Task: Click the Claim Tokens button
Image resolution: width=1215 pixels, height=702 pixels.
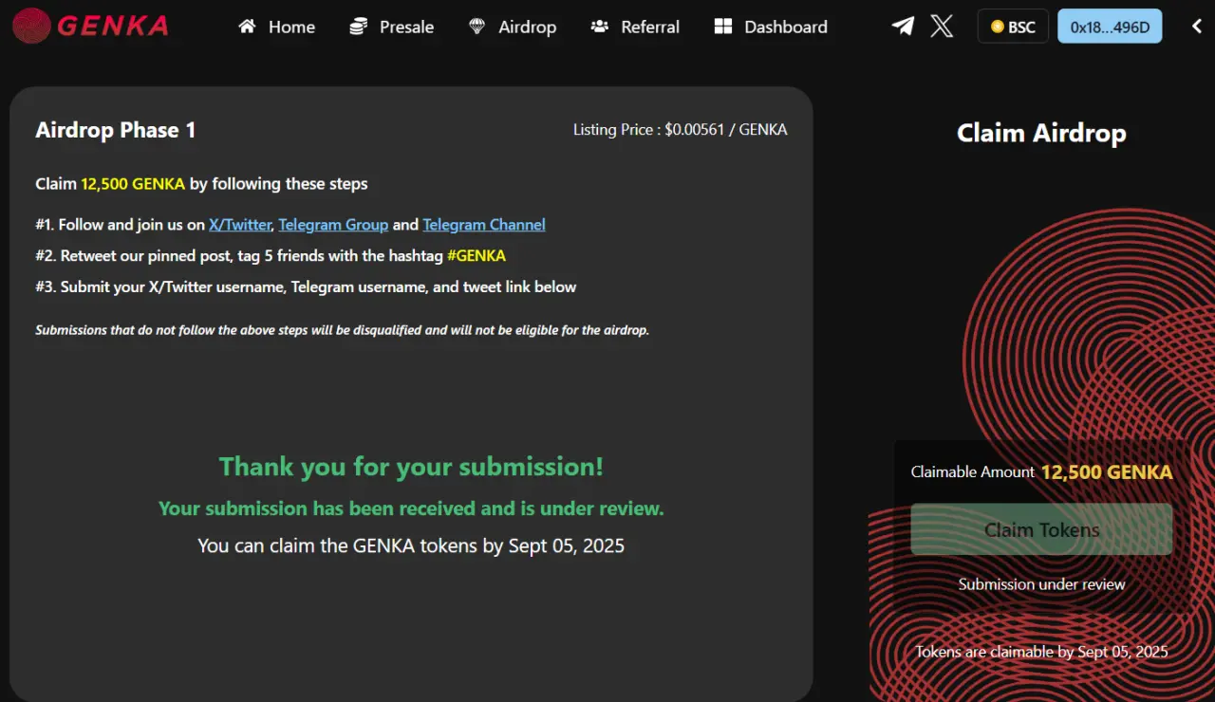Action: pyautogui.click(x=1041, y=529)
